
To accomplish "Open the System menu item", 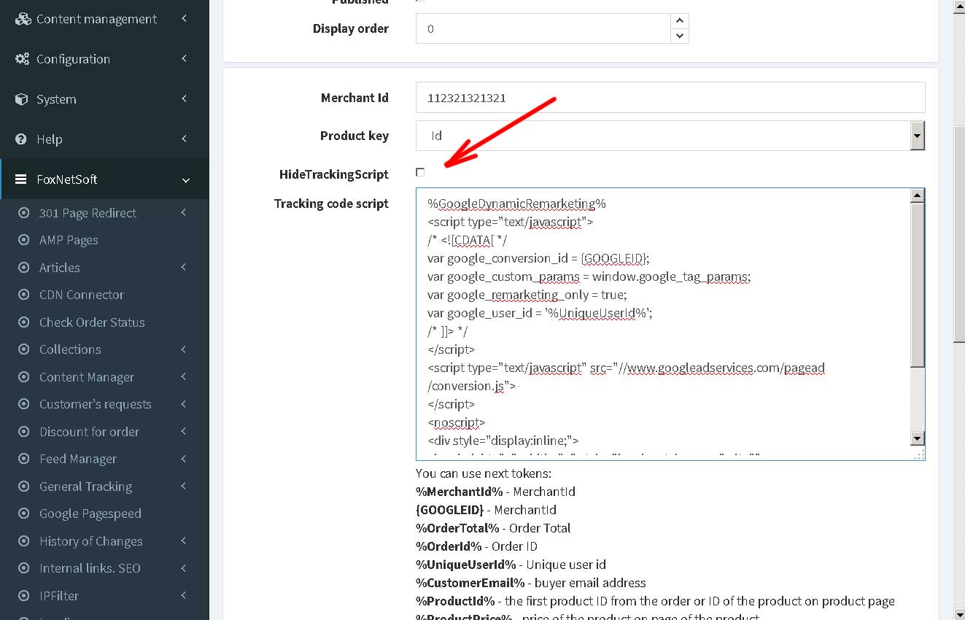I will (104, 99).
